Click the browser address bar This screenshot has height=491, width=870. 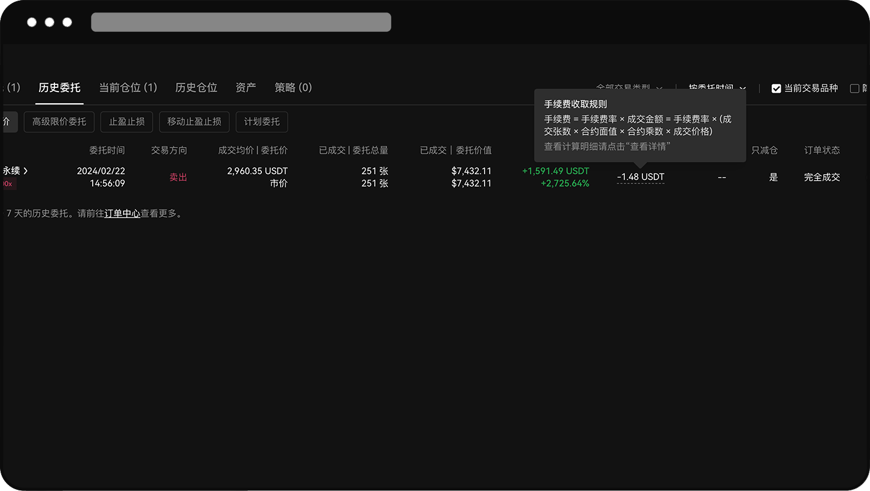241,22
